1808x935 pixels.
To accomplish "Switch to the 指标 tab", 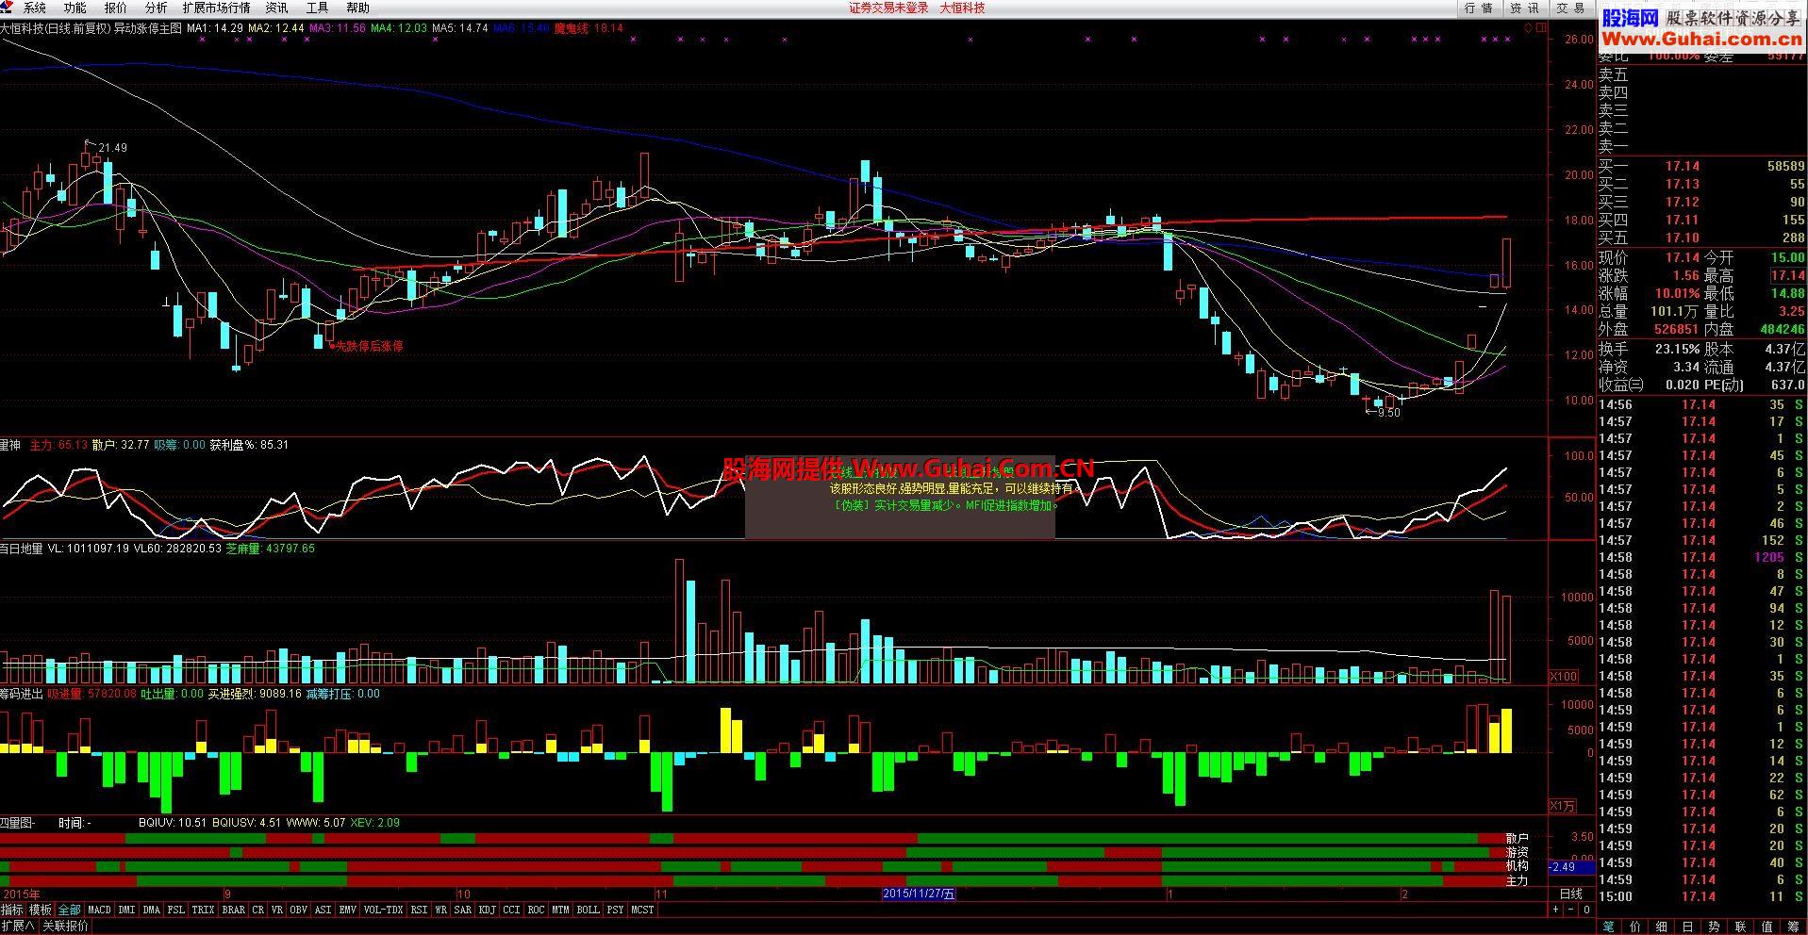I will pos(12,910).
